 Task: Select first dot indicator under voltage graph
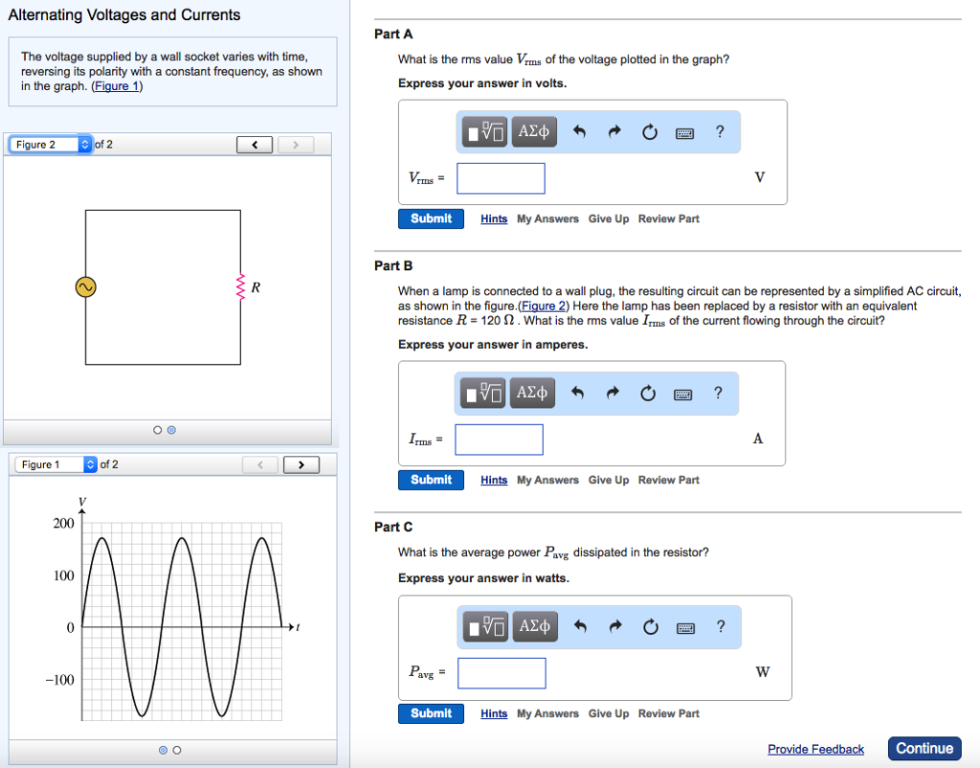tap(162, 749)
